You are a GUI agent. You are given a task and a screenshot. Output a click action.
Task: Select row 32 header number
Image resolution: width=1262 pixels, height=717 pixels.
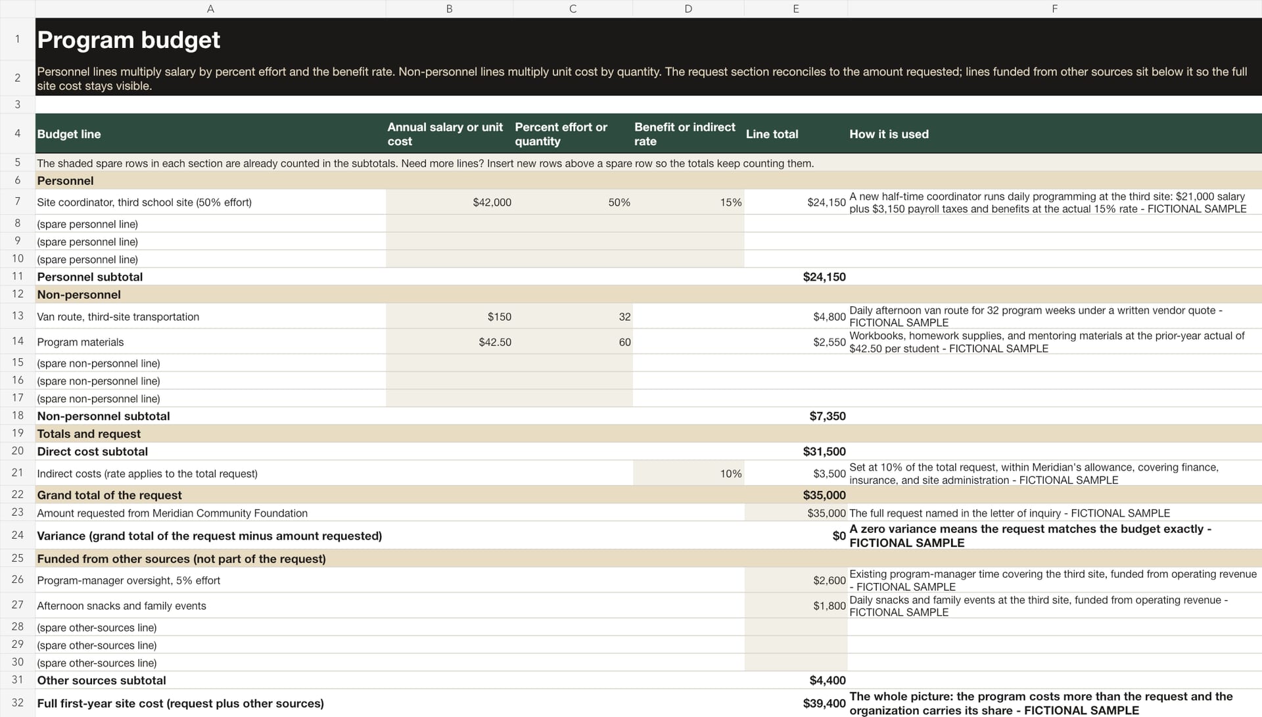pyautogui.click(x=18, y=703)
